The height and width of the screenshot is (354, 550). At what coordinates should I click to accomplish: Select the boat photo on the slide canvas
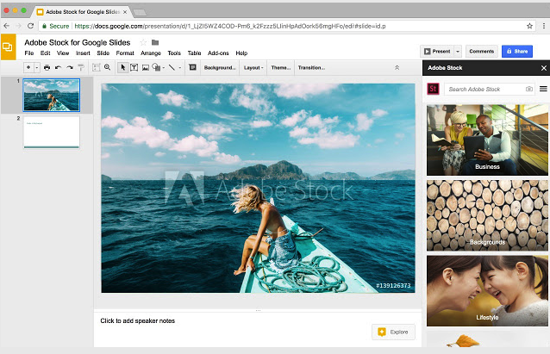pyautogui.click(x=258, y=189)
